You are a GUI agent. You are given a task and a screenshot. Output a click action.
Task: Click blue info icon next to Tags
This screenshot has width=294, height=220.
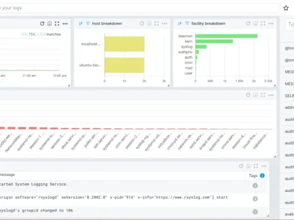coord(262,175)
